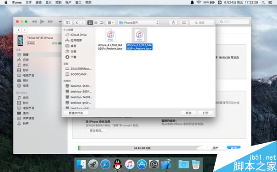Viewport: 277px width, 172px height.
Task: Focus the file dialog search field
Action: tap(201, 22)
